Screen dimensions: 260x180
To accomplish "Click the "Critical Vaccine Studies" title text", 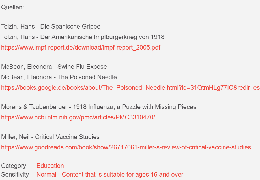I will coord(67,137).
